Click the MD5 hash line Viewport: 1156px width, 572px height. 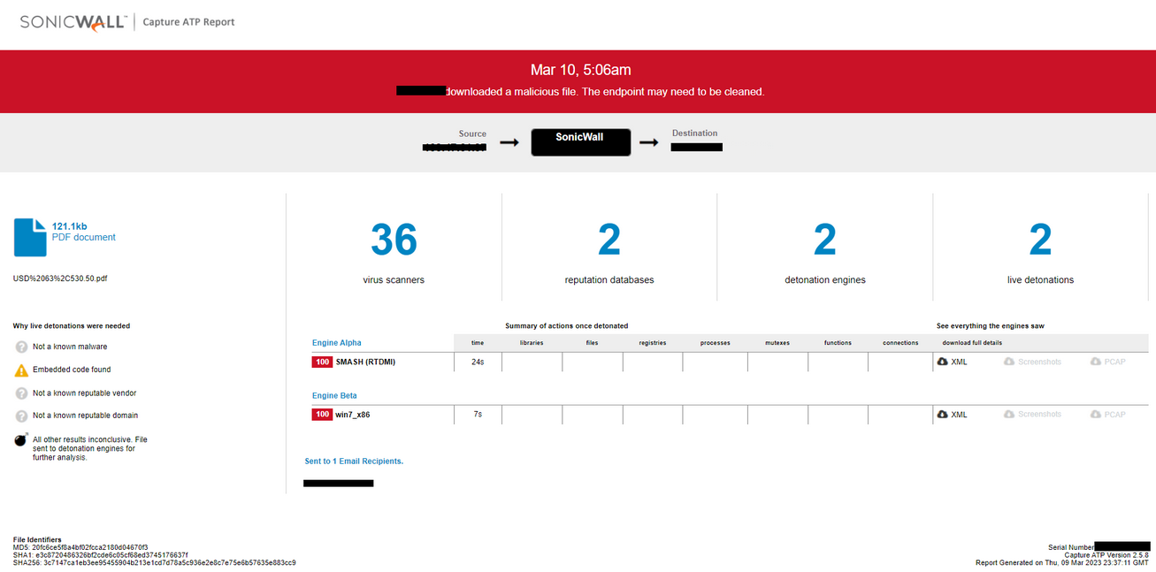pos(80,547)
